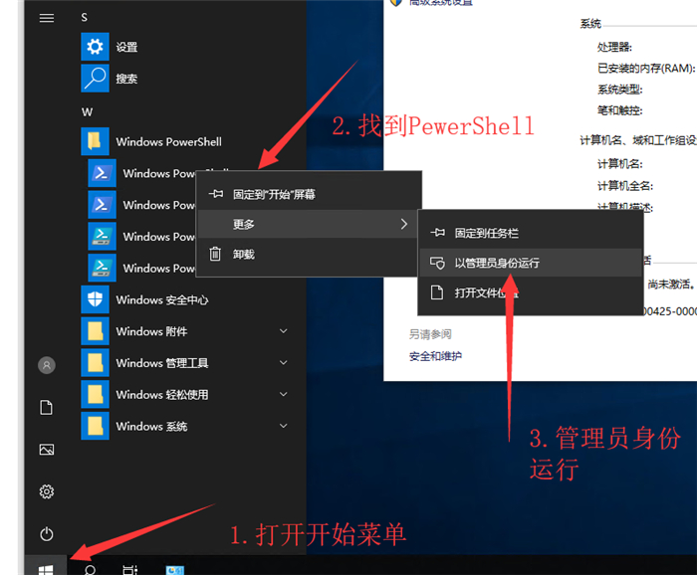Click the Power button icon

46,533
